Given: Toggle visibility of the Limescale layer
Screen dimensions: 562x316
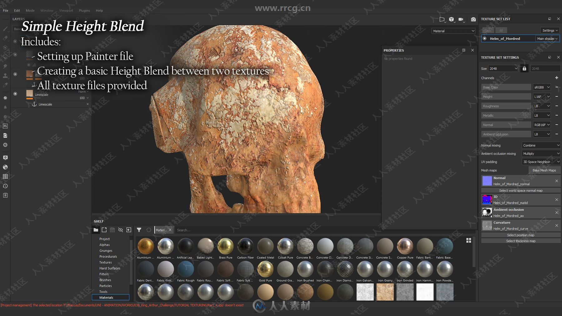Looking at the screenshot, I should (x=15, y=94).
